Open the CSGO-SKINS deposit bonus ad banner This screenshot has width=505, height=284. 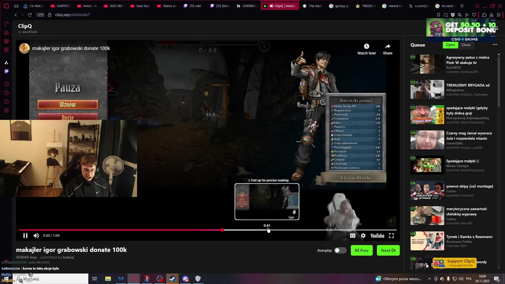[x=461, y=30]
